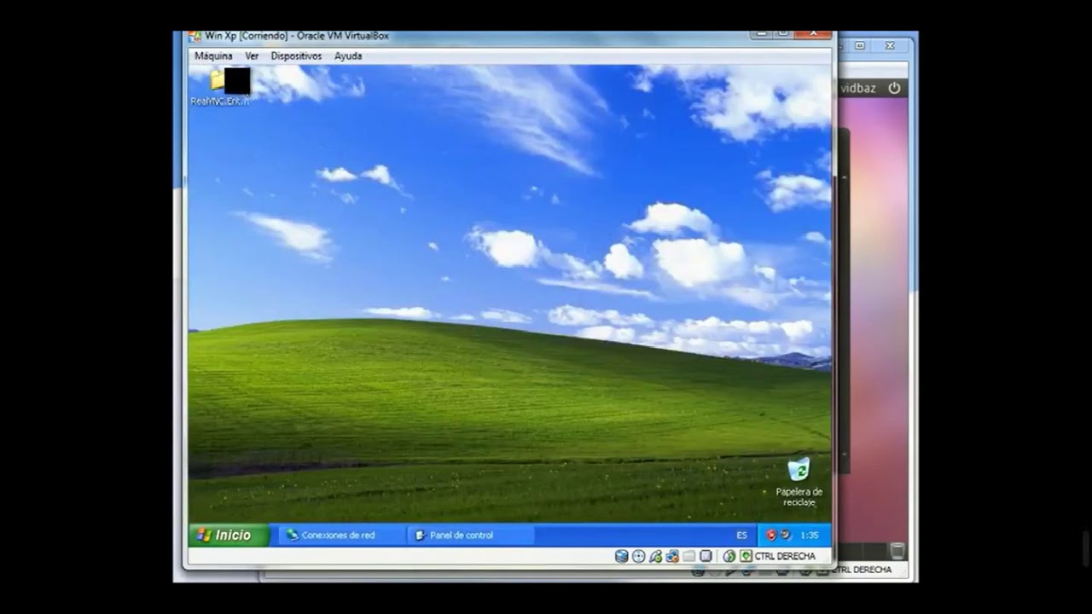This screenshot has width=1092, height=614.
Task: Click the USB devices status icon
Action: click(655, 556)
